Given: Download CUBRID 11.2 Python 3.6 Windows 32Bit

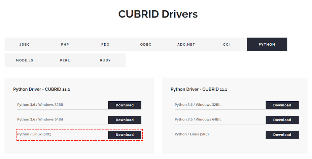Looking at the screenshot, I should point(125,105).
